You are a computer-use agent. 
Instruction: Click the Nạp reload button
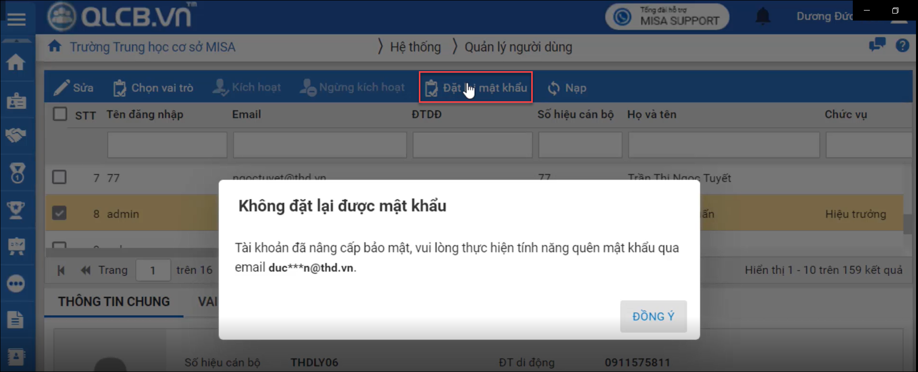pos(567,88)
